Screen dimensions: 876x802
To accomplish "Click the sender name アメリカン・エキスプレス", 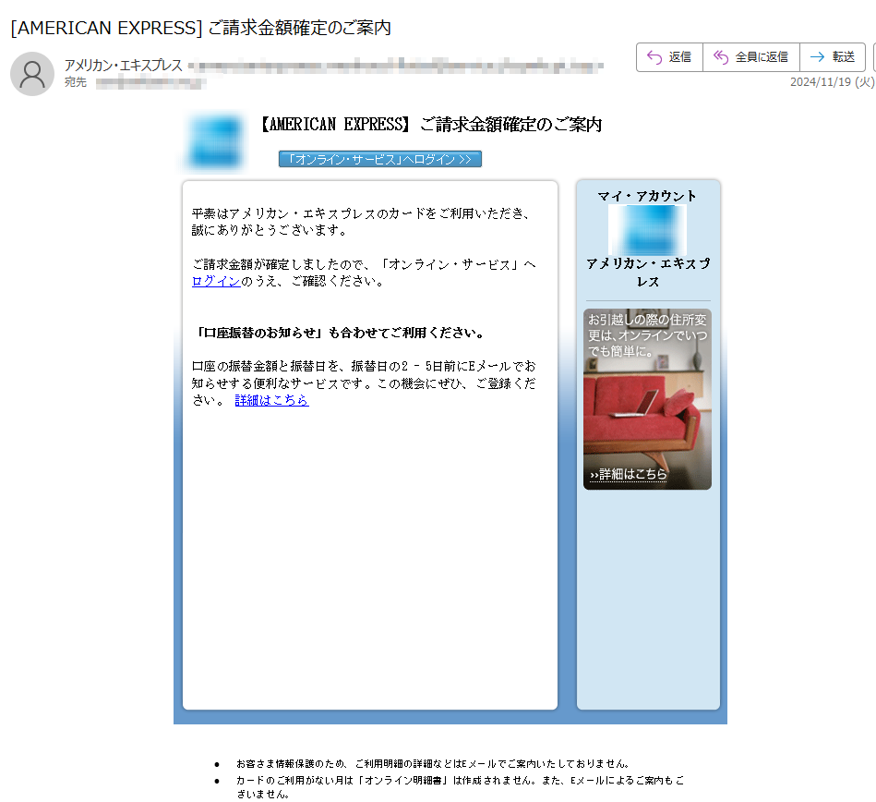I will 124,66.
